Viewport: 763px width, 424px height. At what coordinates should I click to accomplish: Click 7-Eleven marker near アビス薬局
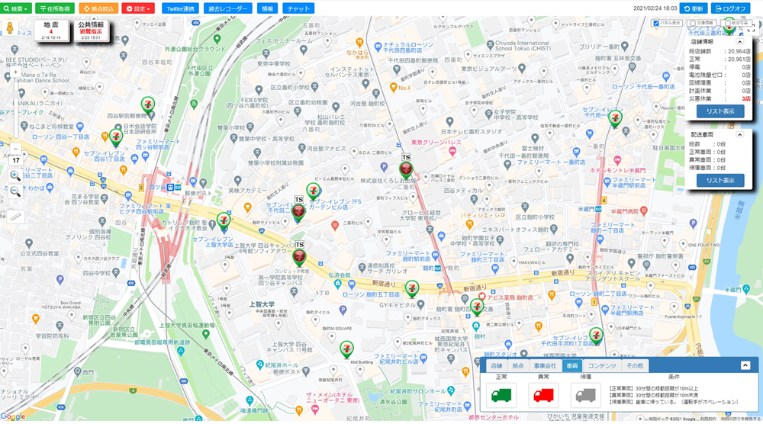tap(477, 307)
